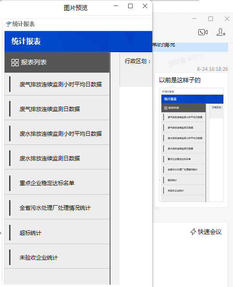Open 废水排放连续监测小时平均日数据 report
The image size is (233, 287).
point(57,133)
